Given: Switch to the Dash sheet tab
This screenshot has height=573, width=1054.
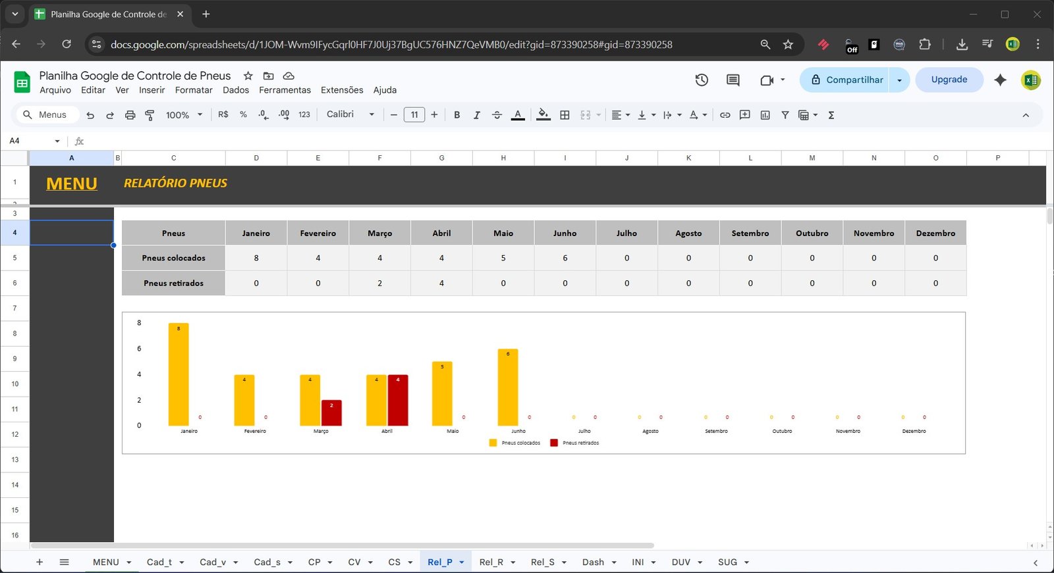Looking at the screenshot, I should [x=593, y=562].
